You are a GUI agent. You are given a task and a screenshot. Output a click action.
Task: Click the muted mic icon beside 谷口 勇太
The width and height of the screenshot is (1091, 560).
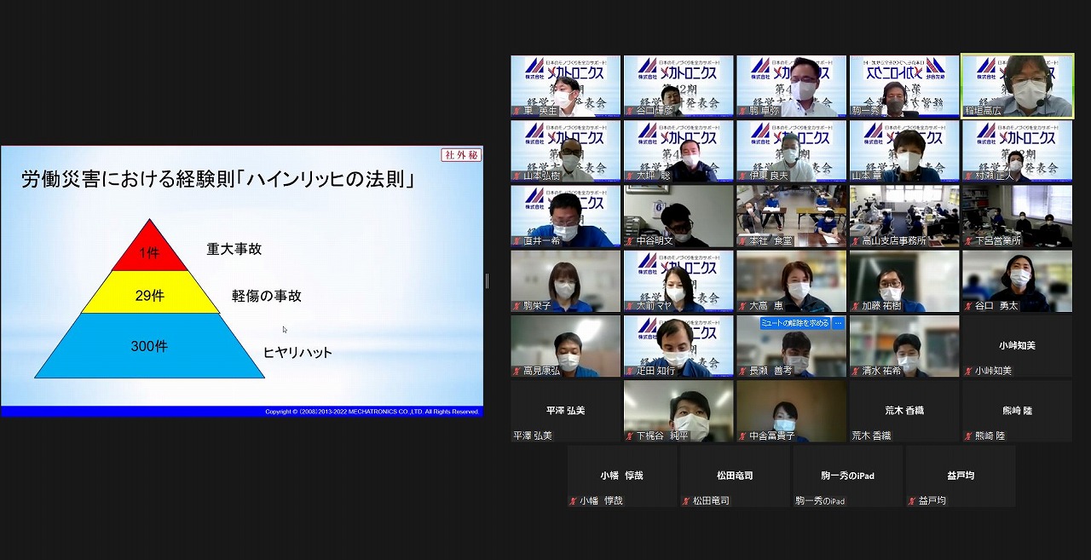tap(968, 305)
